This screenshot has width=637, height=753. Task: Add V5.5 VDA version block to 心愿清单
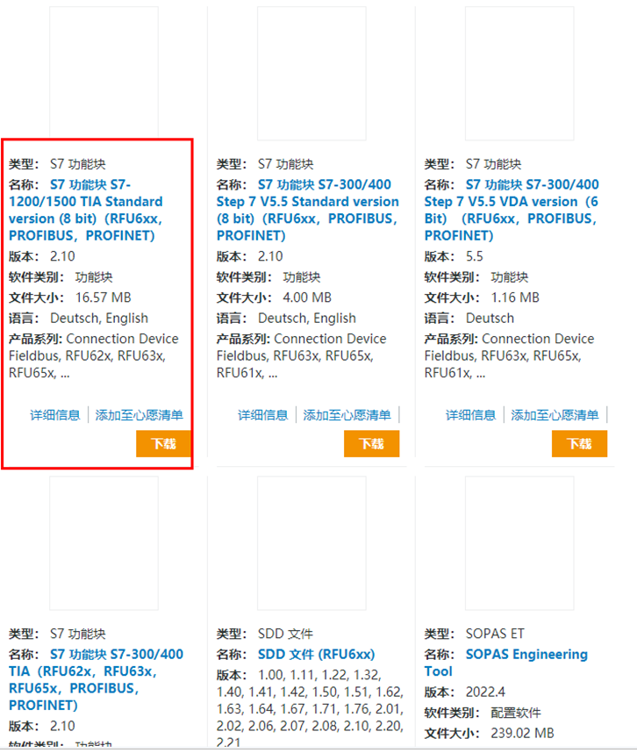pos(555,415)
